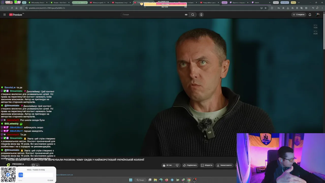Open YouTube notifications bell
The width and height of the screenshot is (325, 183).
click(310, 14)
